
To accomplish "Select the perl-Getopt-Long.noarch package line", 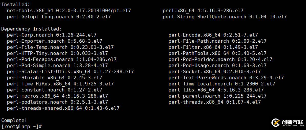I will pos(59,17).
